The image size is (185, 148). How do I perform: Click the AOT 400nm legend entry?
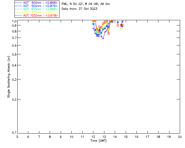37,3
